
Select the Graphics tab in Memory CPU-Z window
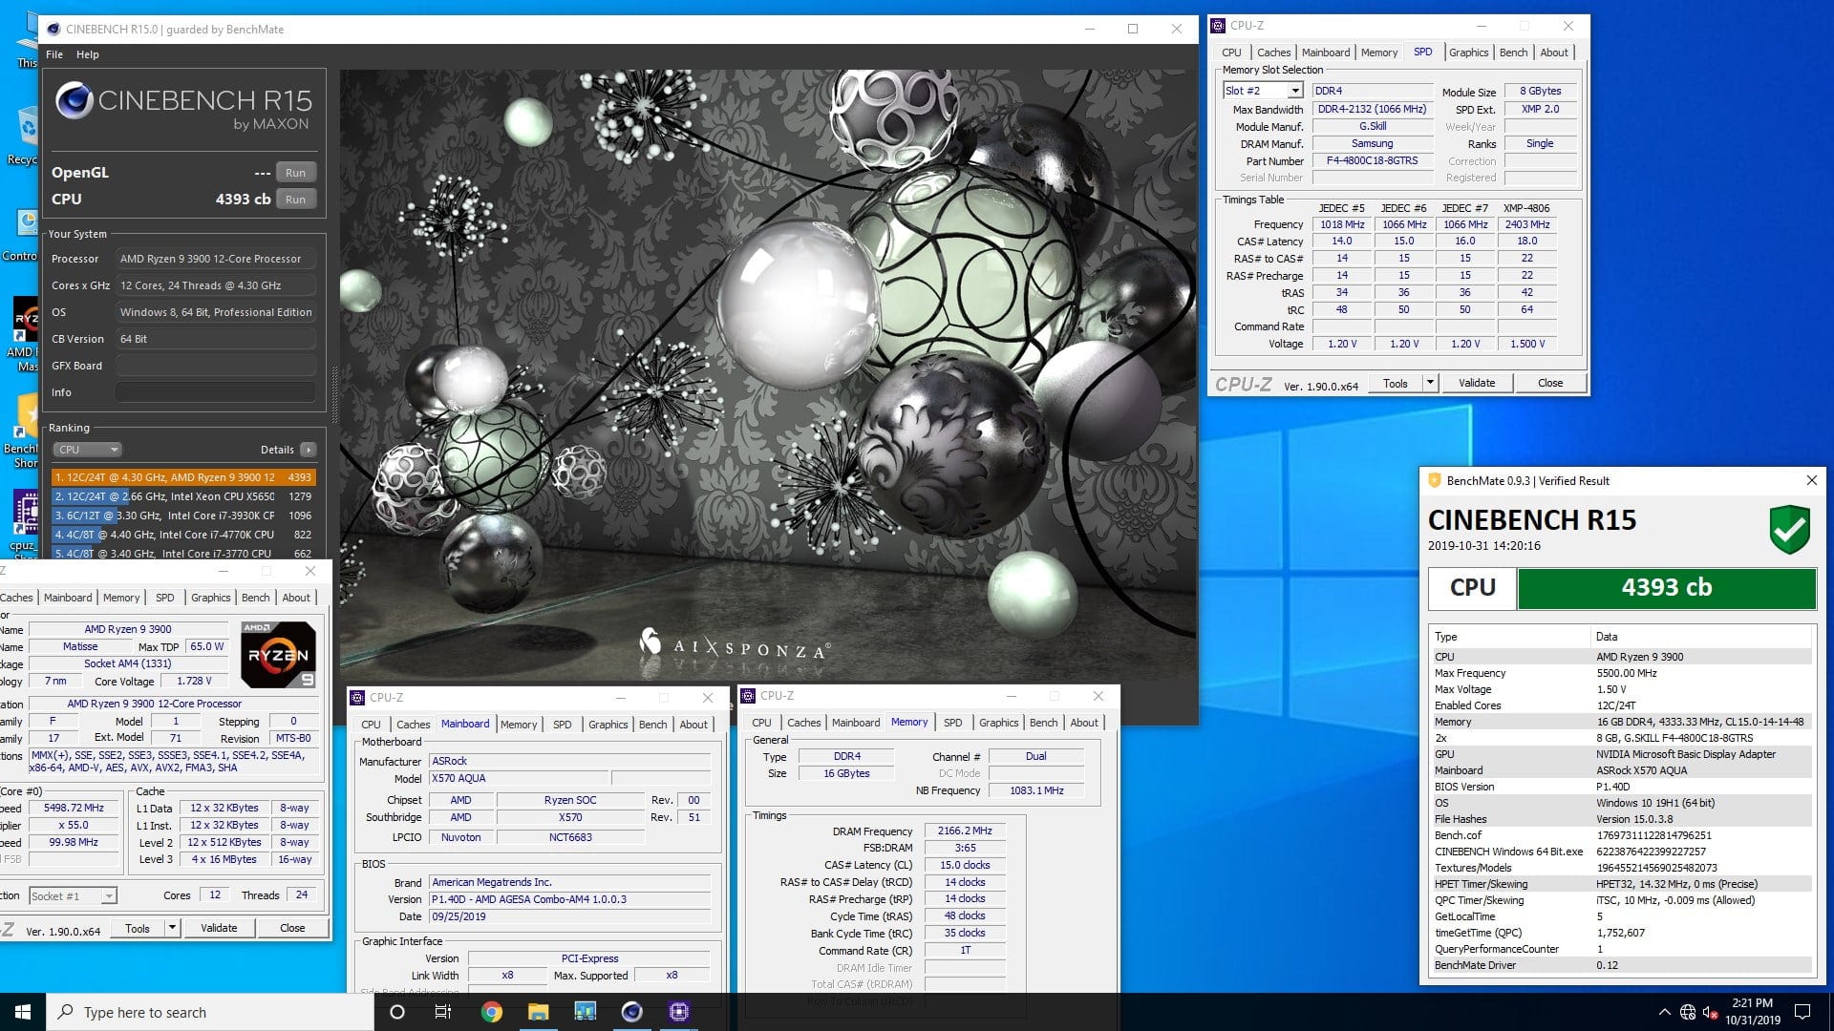[998, 723]
